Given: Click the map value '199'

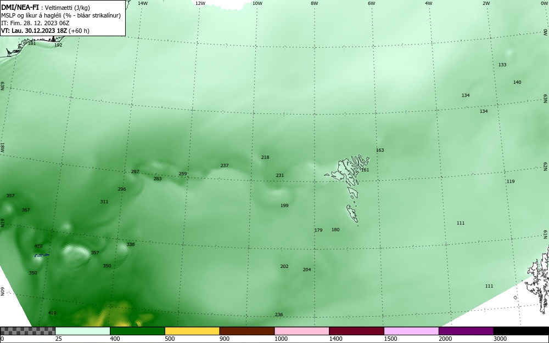Looking at the screenshot, I should [284, 205].
